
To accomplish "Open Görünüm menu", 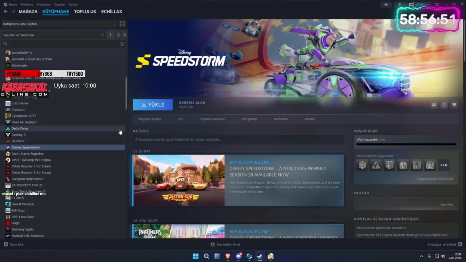I will [27, 4].
